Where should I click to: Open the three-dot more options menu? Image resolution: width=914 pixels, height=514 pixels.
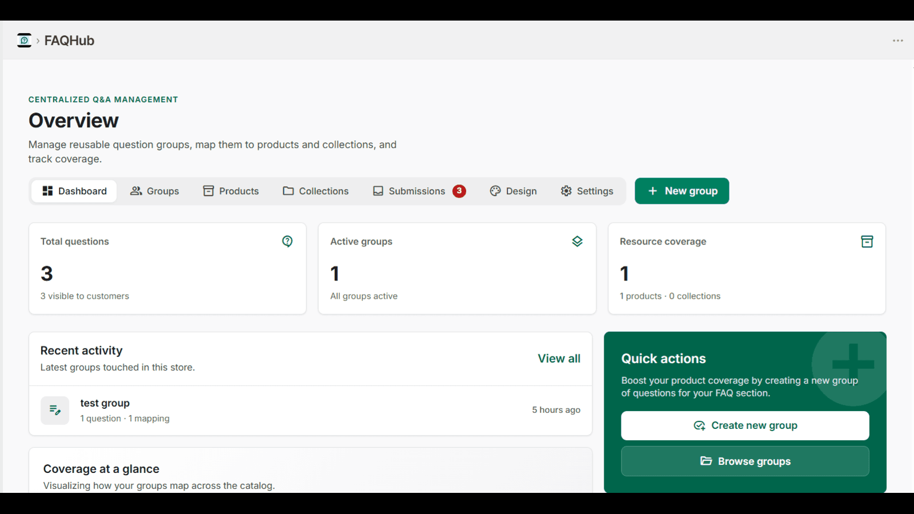point(898,41)
